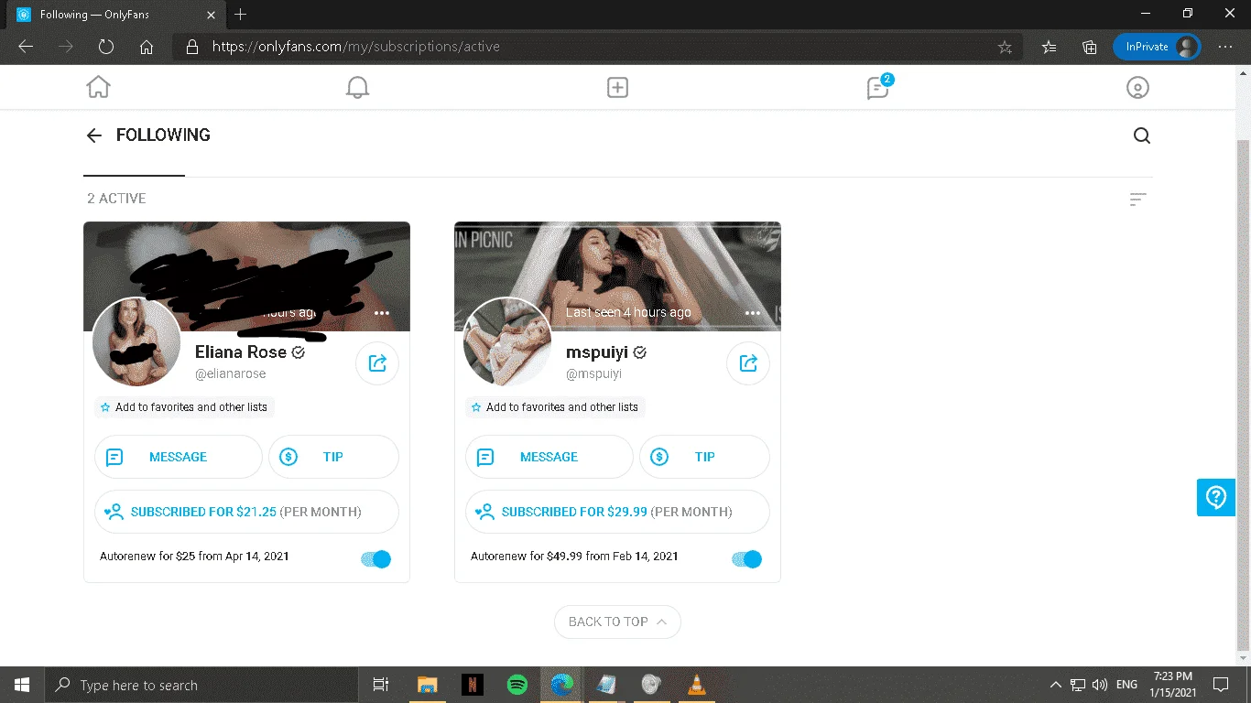Open Spotify from taskbar

click(517, 685)
